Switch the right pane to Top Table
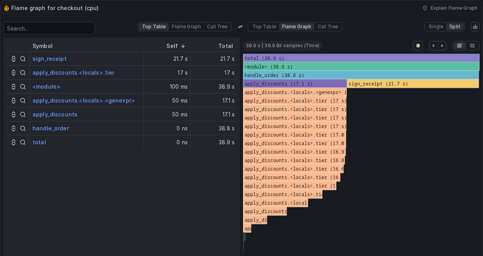483x256 pixels. (264, 27)
